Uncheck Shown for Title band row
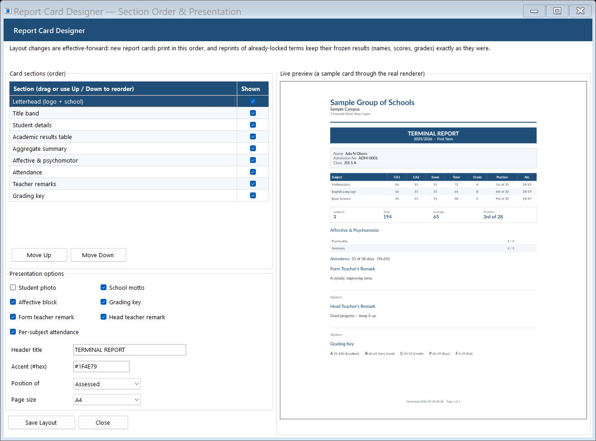596x441 pixels. click(x=253, y=113)
